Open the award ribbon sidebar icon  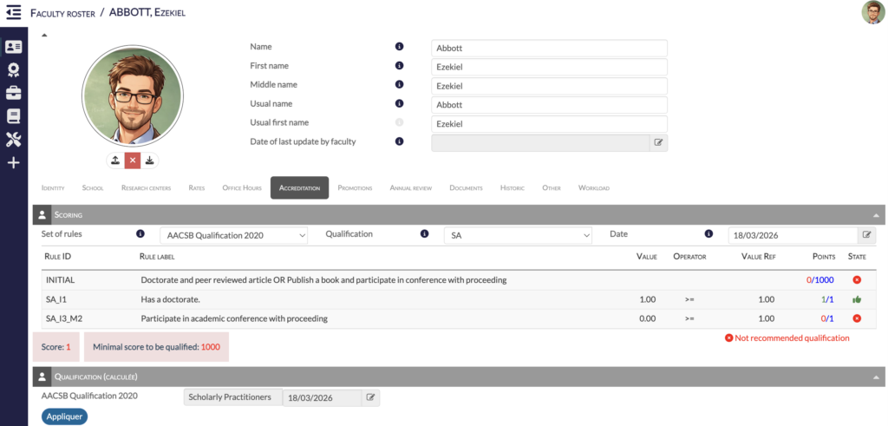coord(13,70)
